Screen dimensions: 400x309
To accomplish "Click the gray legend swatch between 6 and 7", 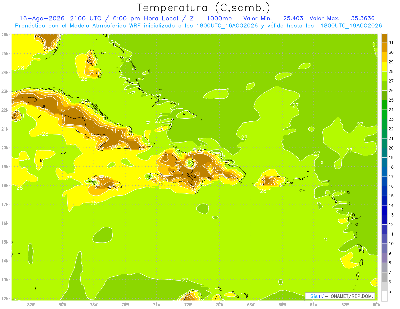I will [384, 277].
